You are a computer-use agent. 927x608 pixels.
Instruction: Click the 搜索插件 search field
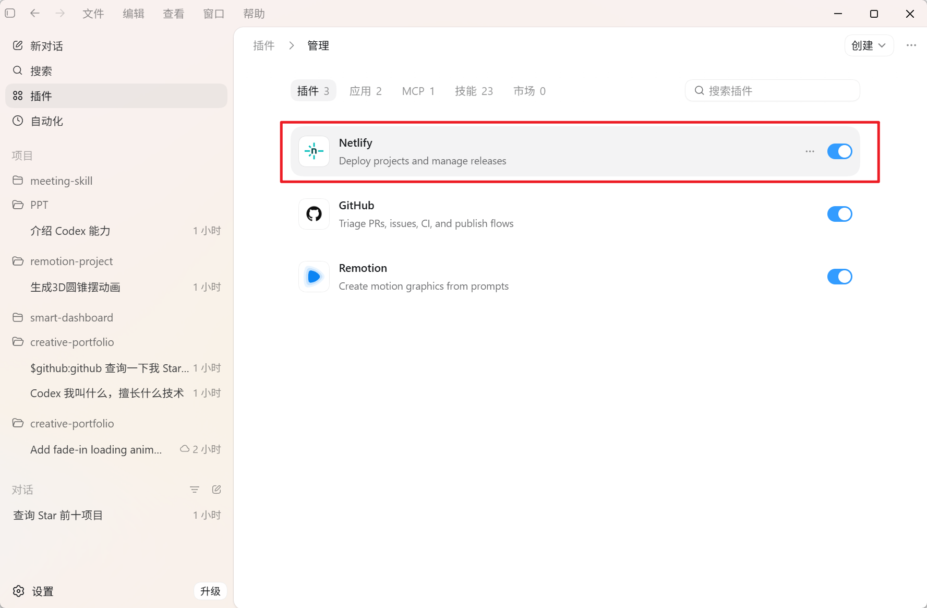(773, 91)
